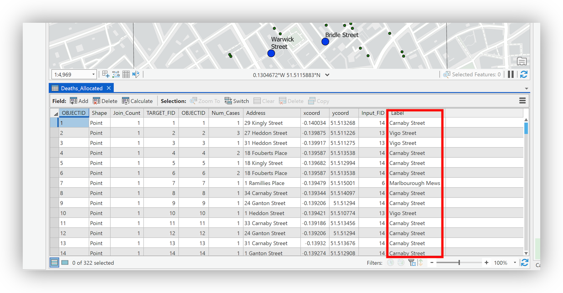Open the table zoom percentage dropdown
Screen dimensions: 563x293
pyautogui.click(x=515, y=263)
